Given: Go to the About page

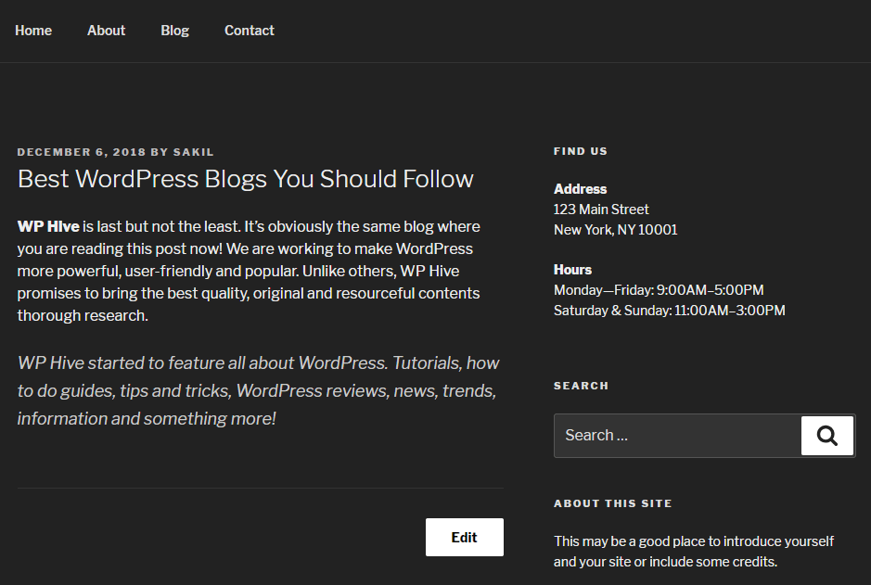Looking at the screenshot, I should (x=106, y=31).
